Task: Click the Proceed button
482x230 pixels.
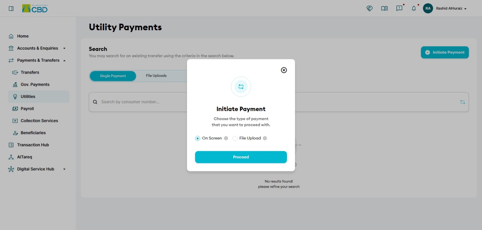Action: (x=241, y=157)
